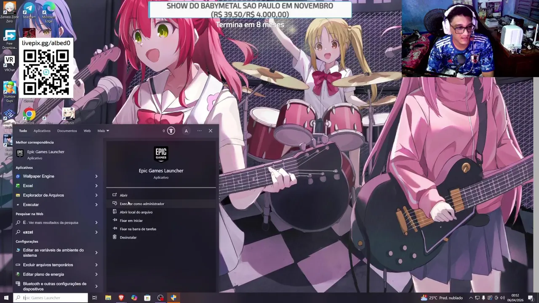Open the Telegram desktop icon
This screenshot has width=539, height=303.
pos(29,11)
